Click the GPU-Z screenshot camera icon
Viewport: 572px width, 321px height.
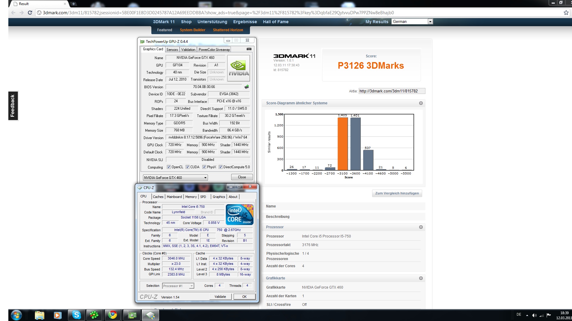tap(249, 49)
